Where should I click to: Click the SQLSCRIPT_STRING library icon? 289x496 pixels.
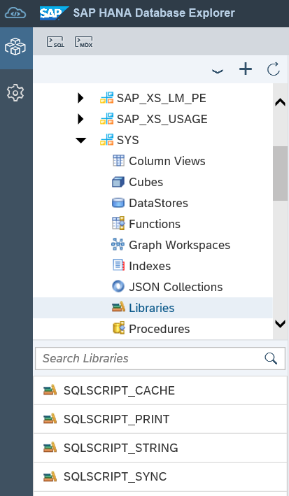tap(50, 448)
